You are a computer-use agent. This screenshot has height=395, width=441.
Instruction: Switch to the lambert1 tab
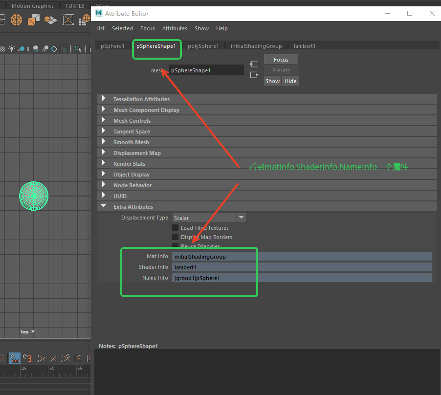[x=304, y=46]
